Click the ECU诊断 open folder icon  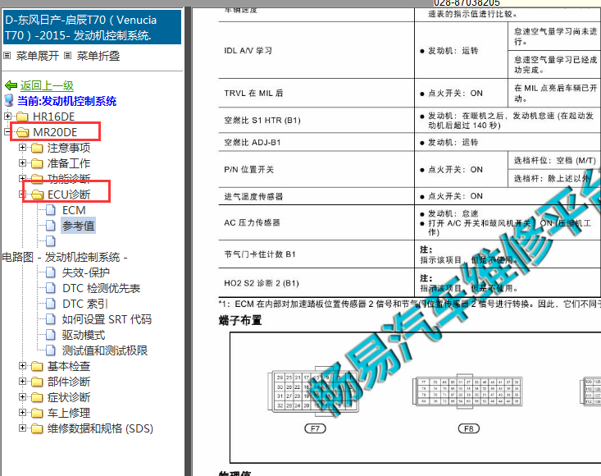tap(37, 195)
